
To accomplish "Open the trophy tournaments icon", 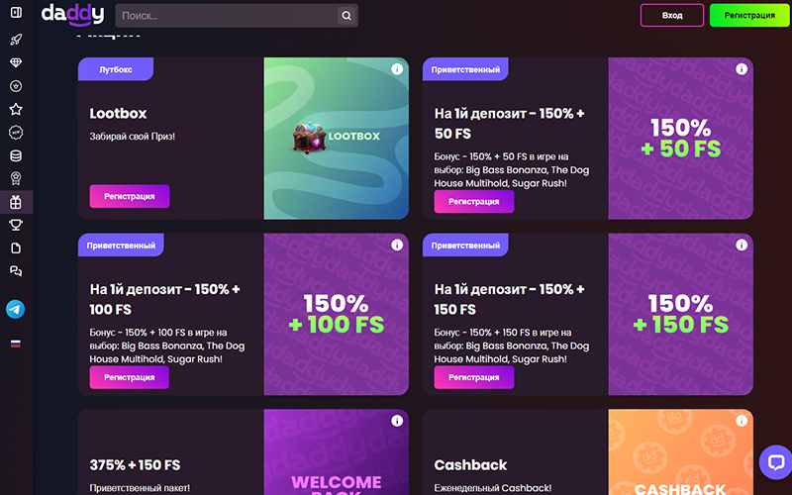I will coord(16,225).
